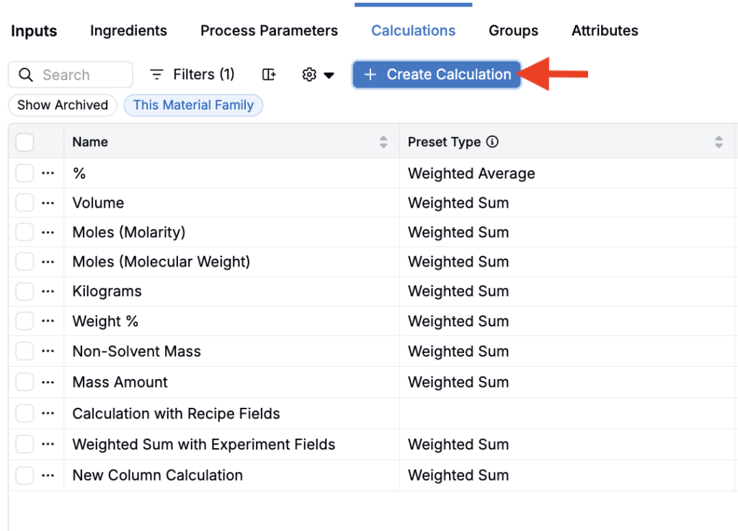Screen dimensions: 738x531
Task: Open three-dot menu for Kilograms row
Action: (48, 292)
